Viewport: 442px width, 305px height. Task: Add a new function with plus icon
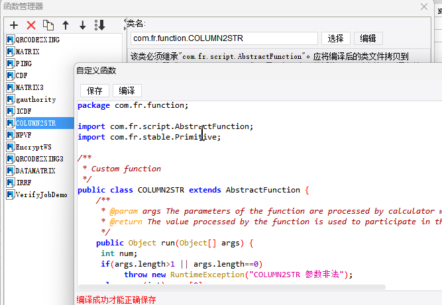click(x=14, y=25)
